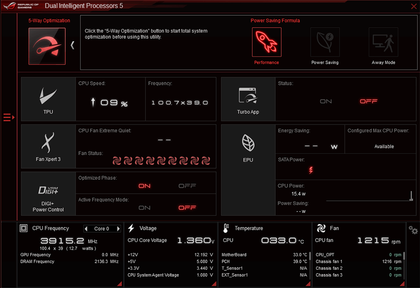Image resolution: width=420 pixels, height=288 pixels.
Task: Turn Turbo App Status ON
Action: pos(326,101)
